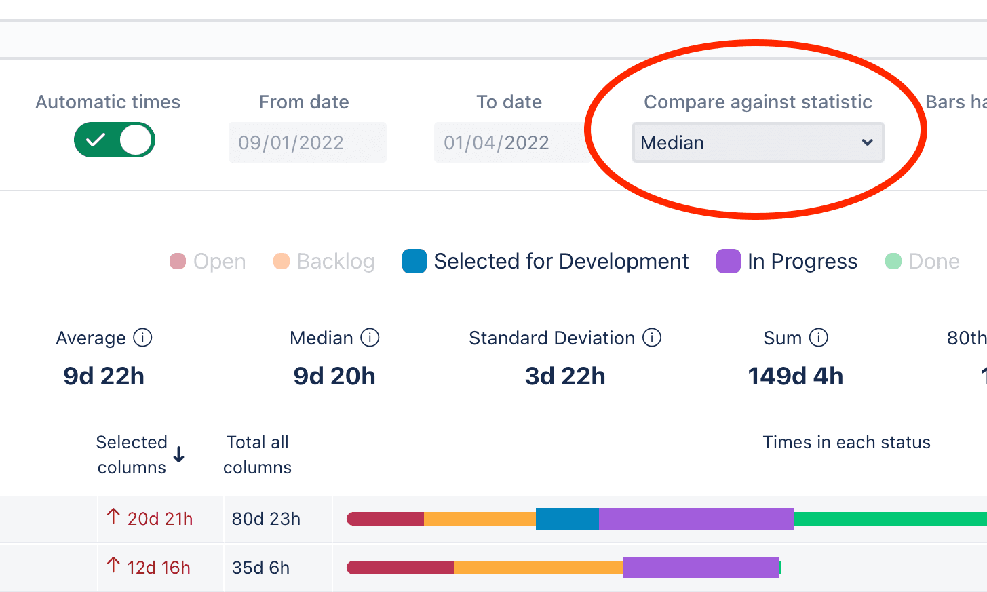The height and width of the screenshot is (592, 987).
Task: Open the Compare against statistic dropdown
Action: (758, 142)
